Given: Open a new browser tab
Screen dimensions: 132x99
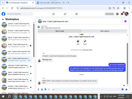Looking at the screenshot, I should coord(68,3).
